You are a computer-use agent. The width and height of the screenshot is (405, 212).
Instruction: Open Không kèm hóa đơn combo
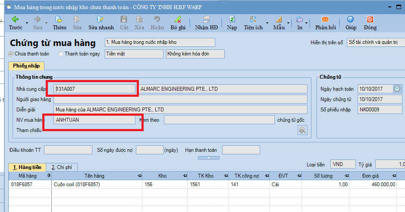195,54
